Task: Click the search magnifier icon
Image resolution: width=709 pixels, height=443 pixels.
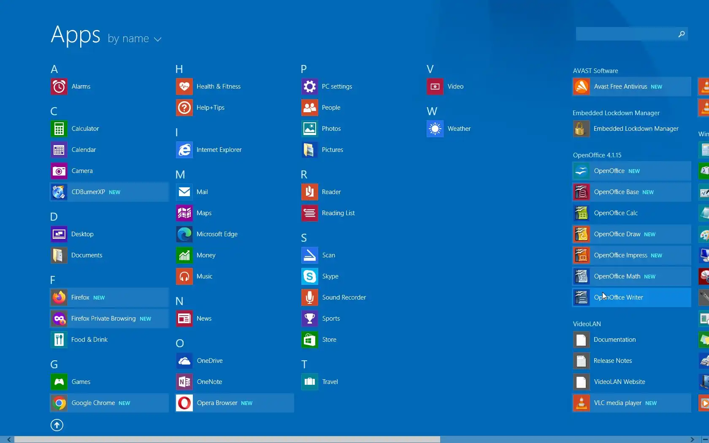Action: tap(681, 34)
